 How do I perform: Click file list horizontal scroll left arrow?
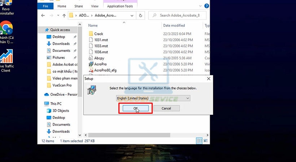[86, 135]
